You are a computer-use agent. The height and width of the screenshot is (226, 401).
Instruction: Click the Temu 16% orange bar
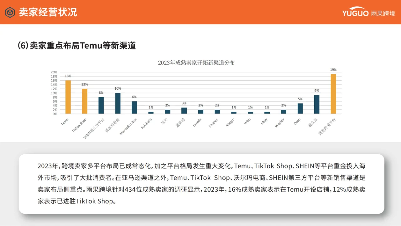click(68, 97)
